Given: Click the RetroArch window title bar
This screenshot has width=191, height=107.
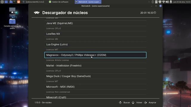Looking at the screenshot, I should (95, 6).
